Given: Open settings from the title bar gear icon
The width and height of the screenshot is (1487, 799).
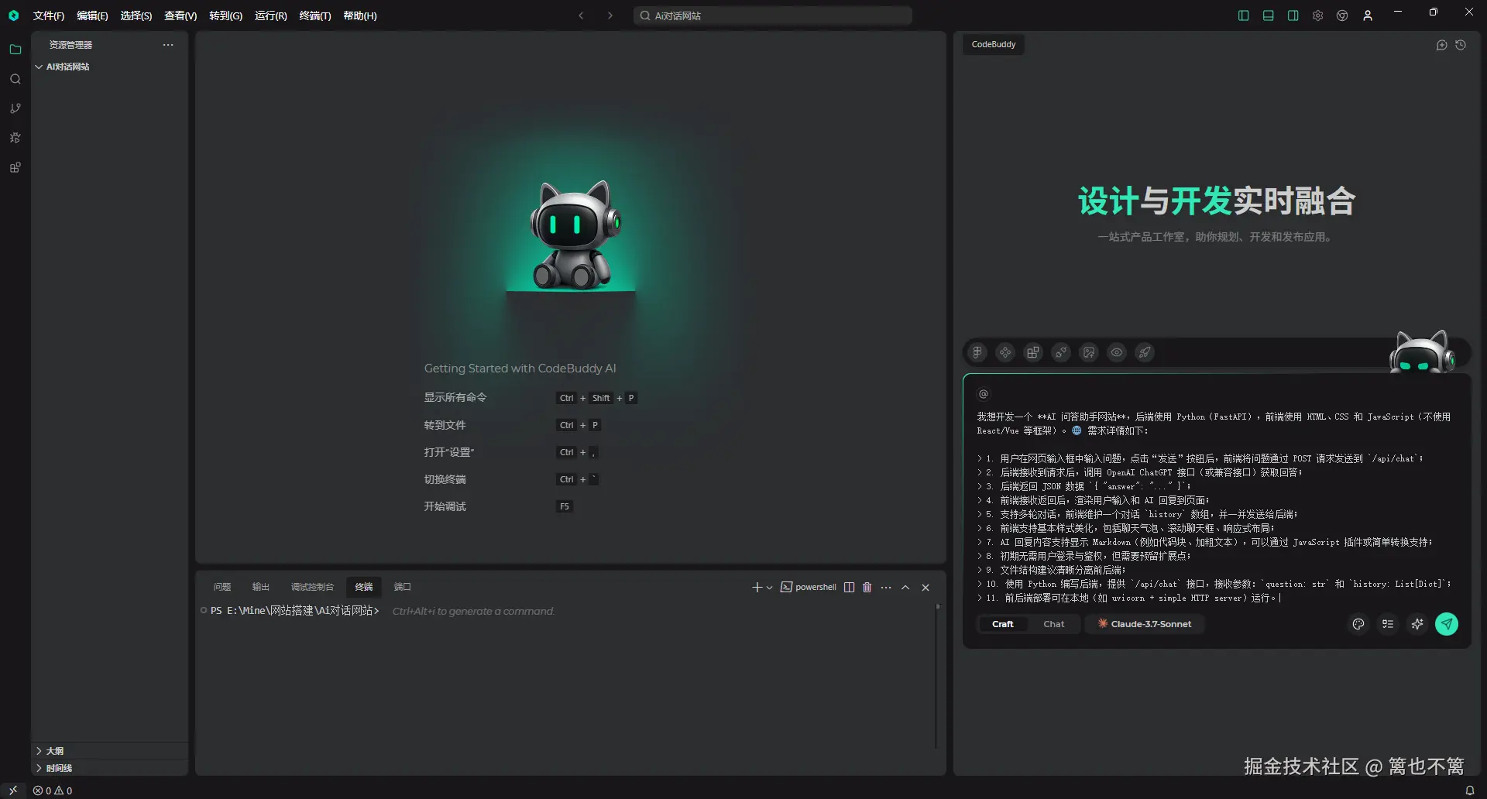Looking at the screenshot, I should pyautogui.click(x=1318, y=15).
